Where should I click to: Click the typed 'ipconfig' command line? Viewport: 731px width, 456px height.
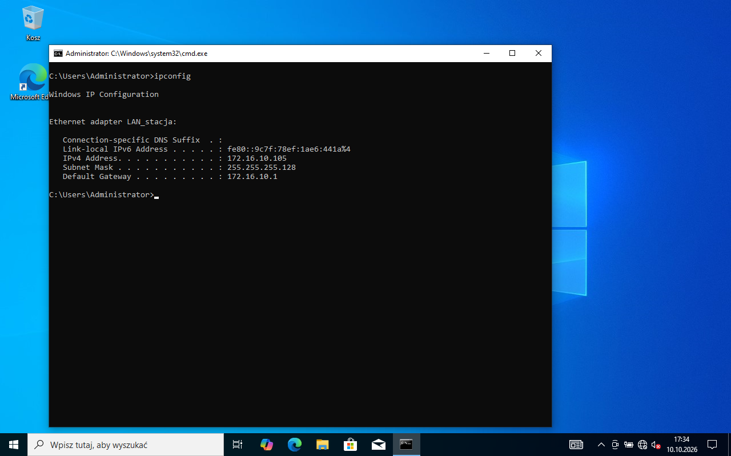click(x=120, y=76)
